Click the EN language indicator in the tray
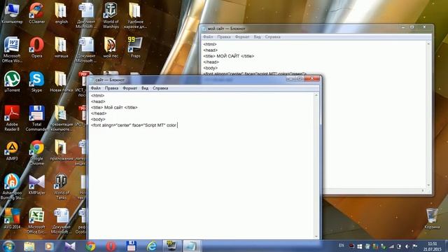The width and height of the screenshot is (448, 252). [x=341, y=246]
